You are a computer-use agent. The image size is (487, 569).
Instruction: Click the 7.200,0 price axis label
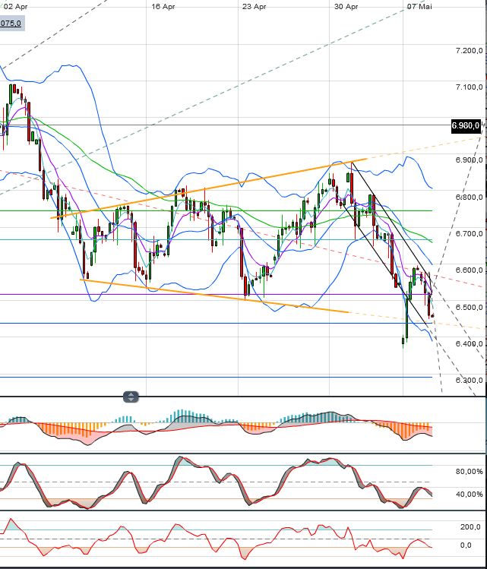(469, 50)
